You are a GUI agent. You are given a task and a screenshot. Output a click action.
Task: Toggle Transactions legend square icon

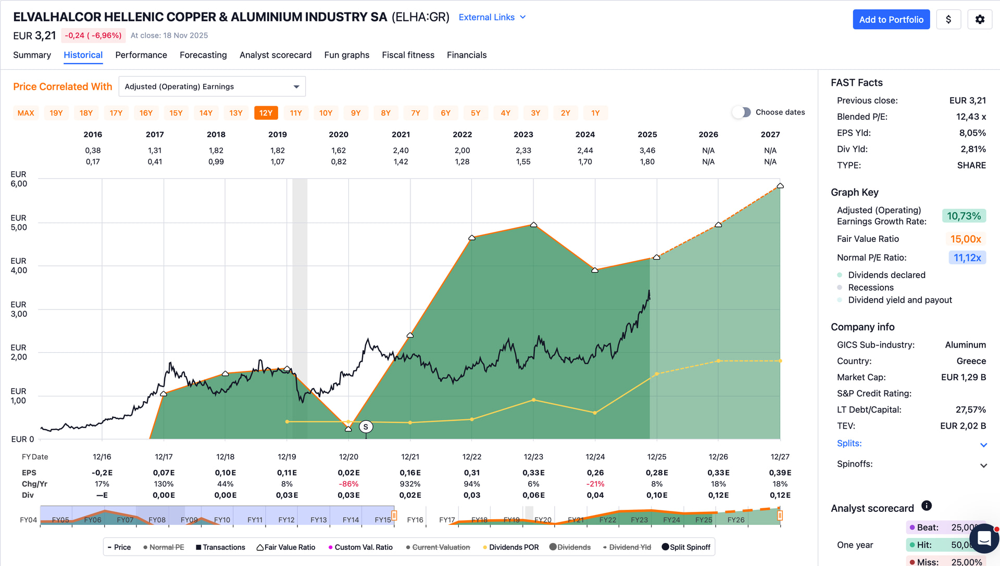click(198, 547)
